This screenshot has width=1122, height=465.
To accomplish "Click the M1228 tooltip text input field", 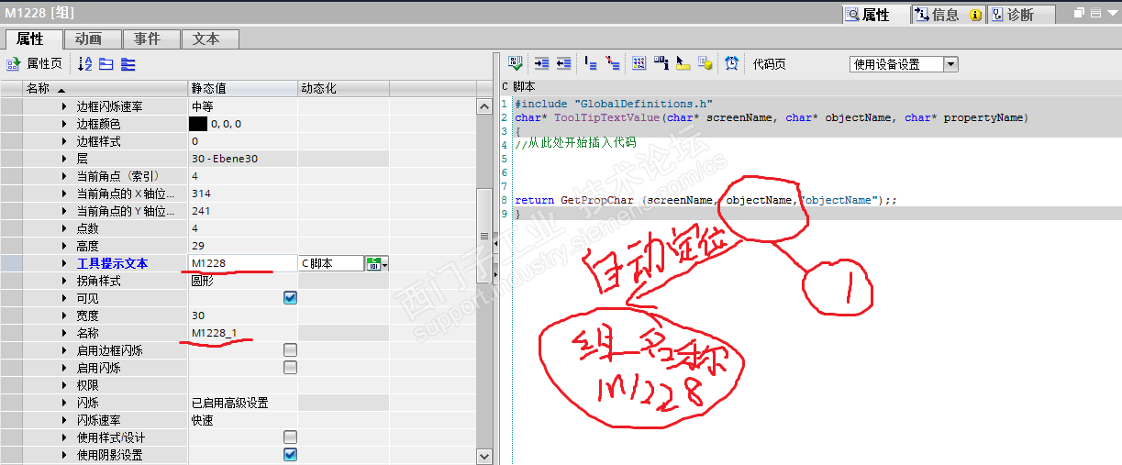I will point(242,263).
